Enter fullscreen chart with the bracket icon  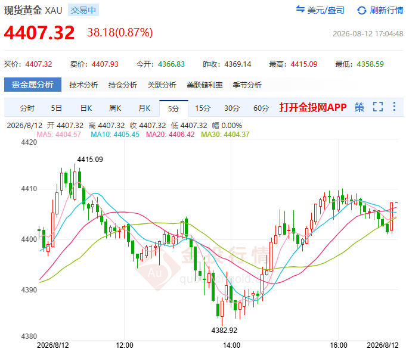(x=378, y=107)
